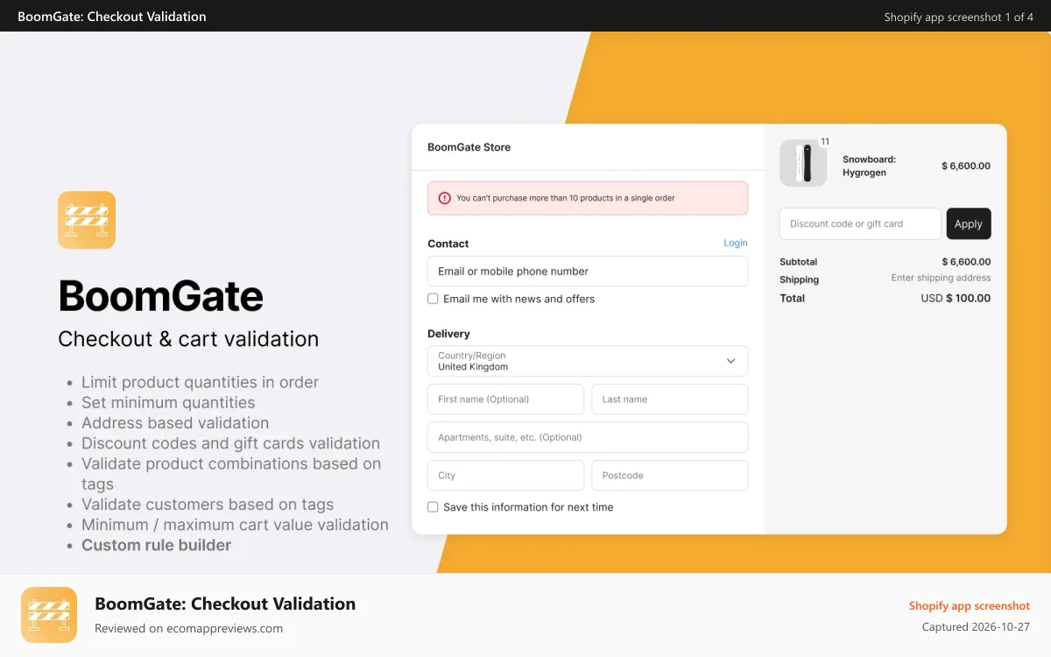Click the $ 6,600.00 product price
The image size is (1051, 657).
point(966,166)
